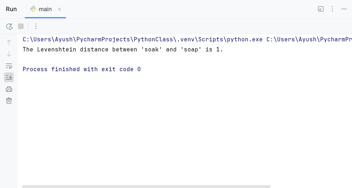Jump down the stack trace
This screenshot has height=188, width=352.
coord(9,54)
